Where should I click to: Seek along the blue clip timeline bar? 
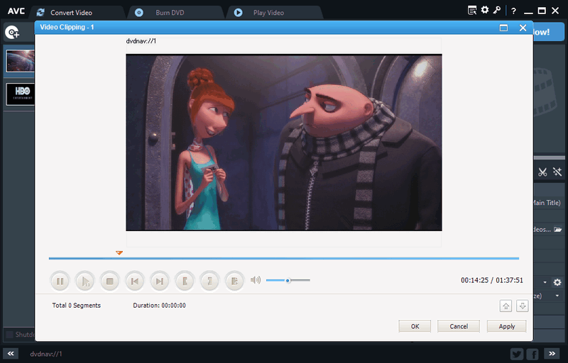coord(283,258)
